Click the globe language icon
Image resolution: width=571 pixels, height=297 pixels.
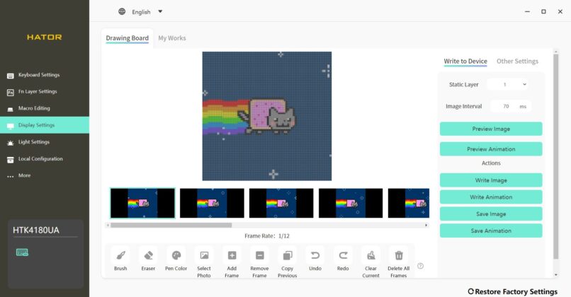point(122,11)
